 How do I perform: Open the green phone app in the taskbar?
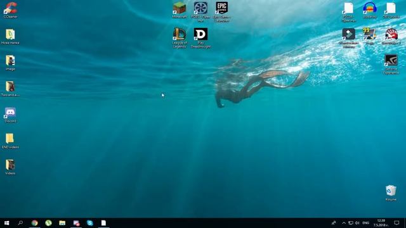click(48, 223)
